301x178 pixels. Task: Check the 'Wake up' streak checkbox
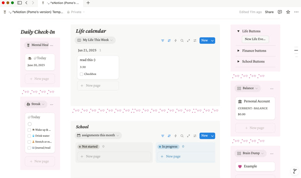[x=29, y=130]
